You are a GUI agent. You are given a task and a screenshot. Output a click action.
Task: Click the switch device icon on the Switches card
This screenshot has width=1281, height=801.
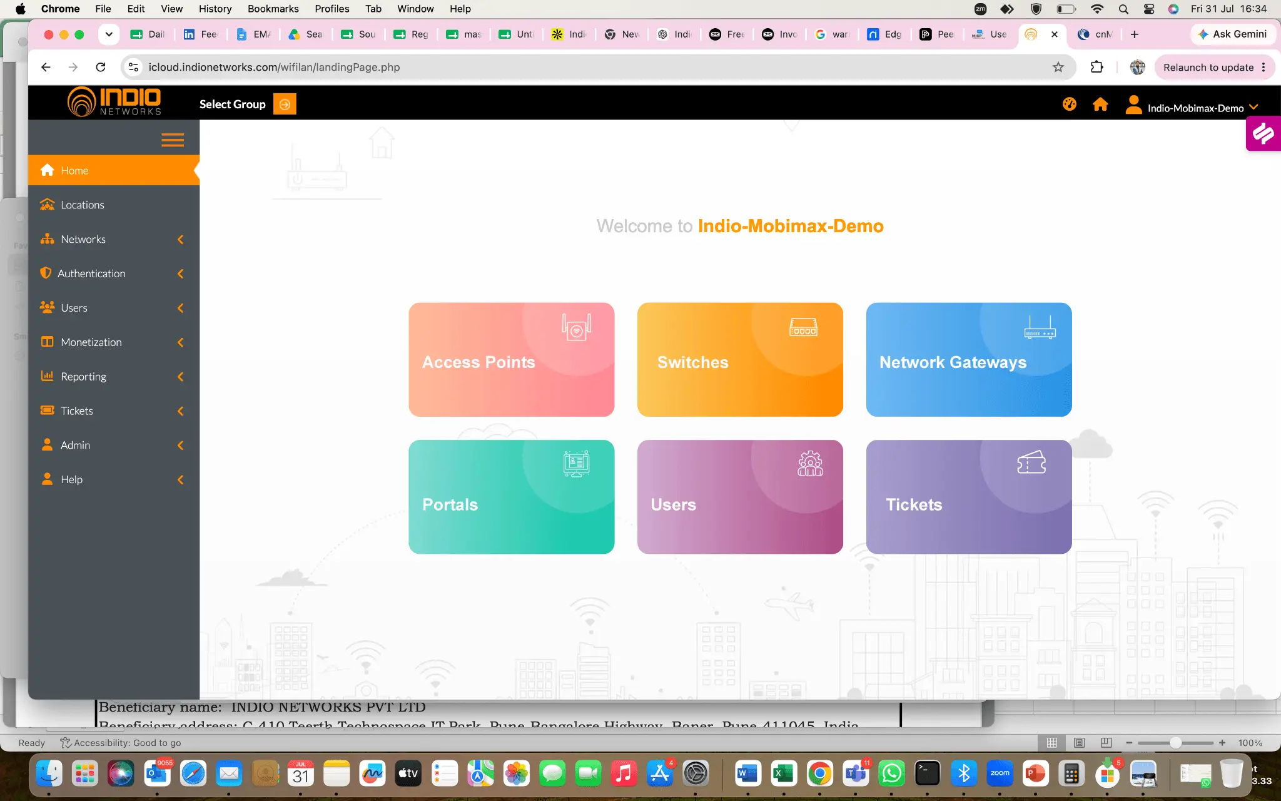[x=804, y=327]
